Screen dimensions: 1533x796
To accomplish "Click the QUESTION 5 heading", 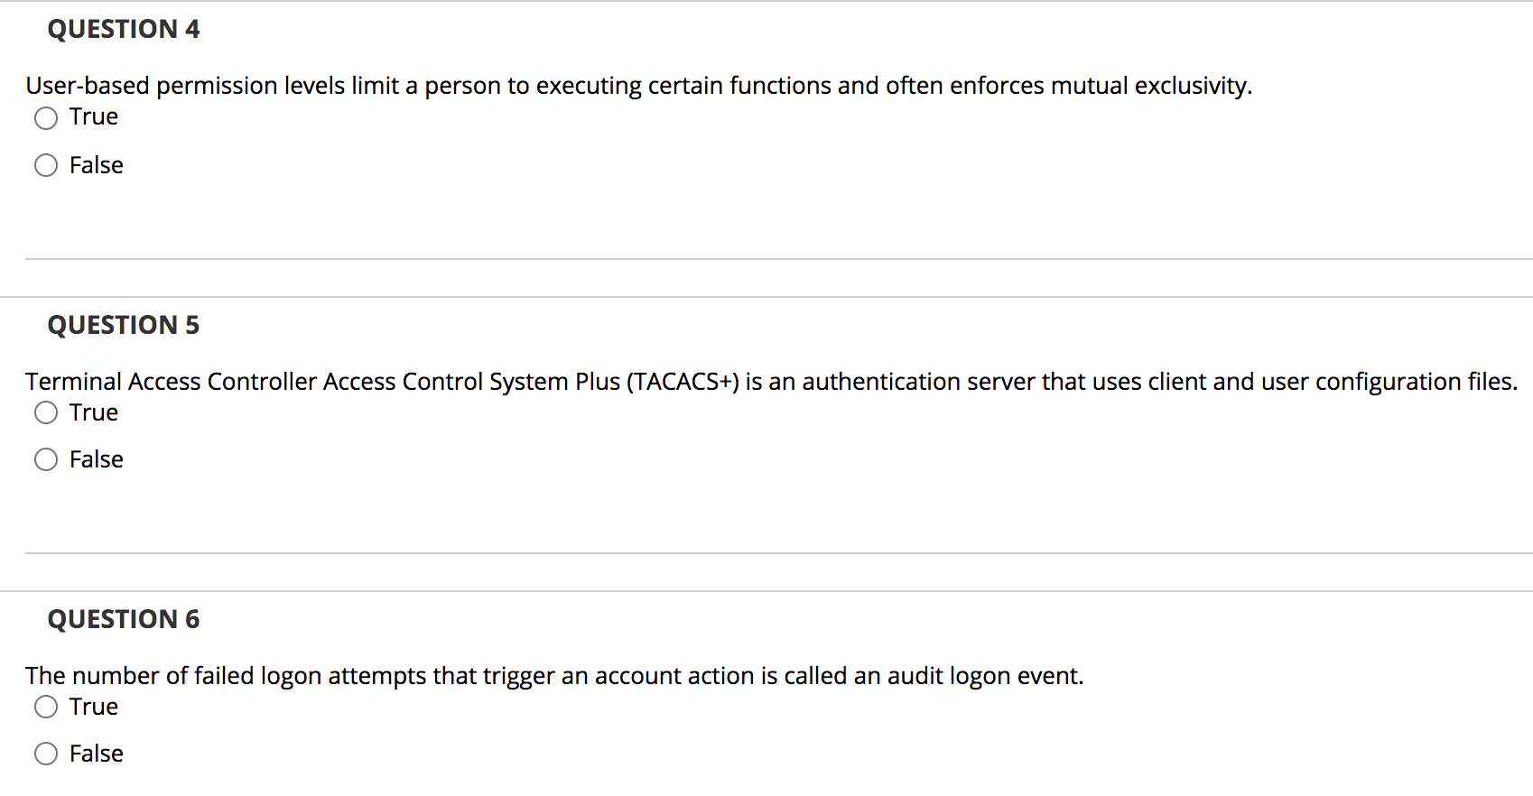I will pos(123,325).
